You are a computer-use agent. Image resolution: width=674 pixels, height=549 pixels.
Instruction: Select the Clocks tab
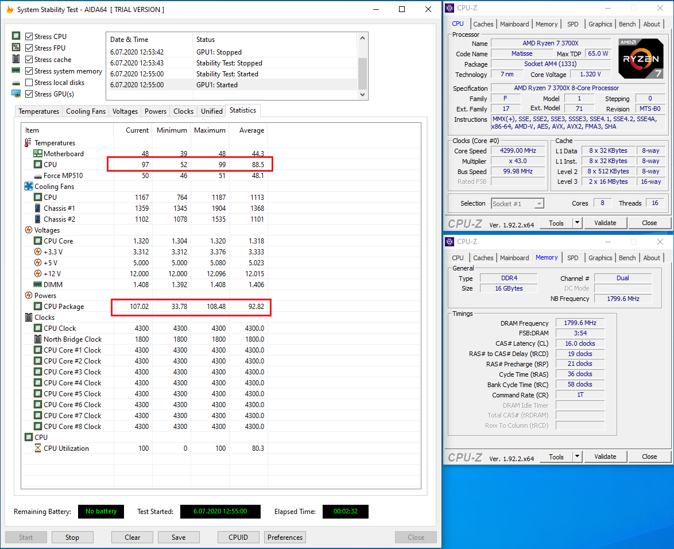click(x=184, y=111)
